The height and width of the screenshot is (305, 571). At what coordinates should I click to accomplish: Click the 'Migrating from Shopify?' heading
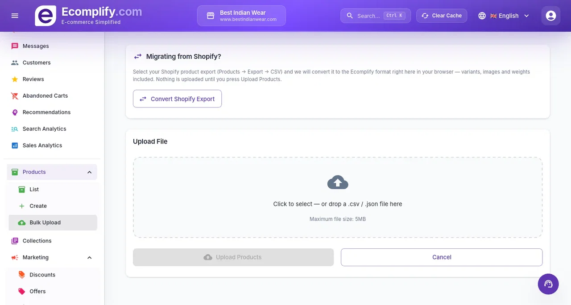(184, 57)
